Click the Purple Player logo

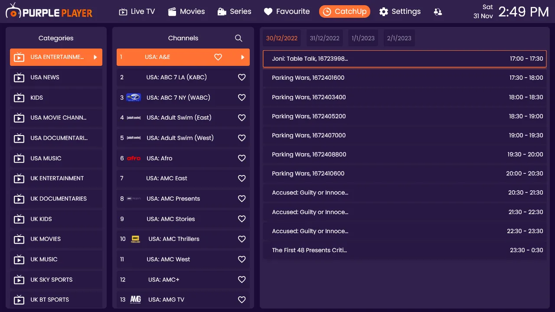(49, 11)
